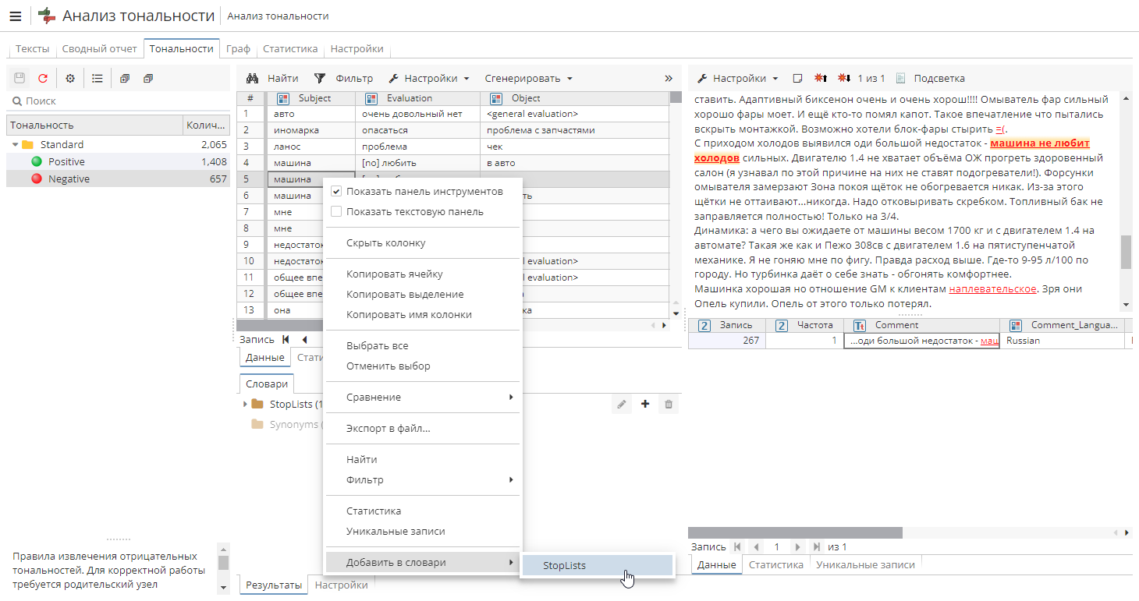1139x601 pixels.
Task: Click the refresh icon in sentiment toolbar
Action: click(x=43, y=78)
